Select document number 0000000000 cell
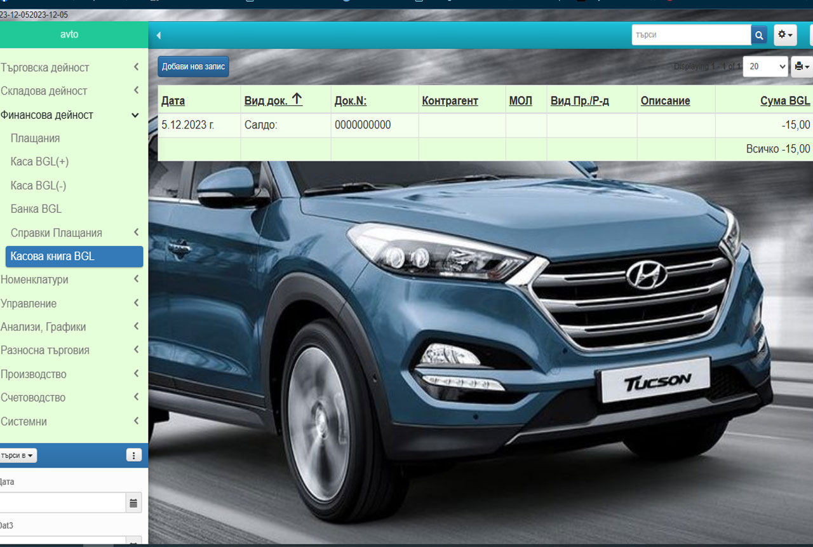Viewport: 813px width, 547px height. 375,125
